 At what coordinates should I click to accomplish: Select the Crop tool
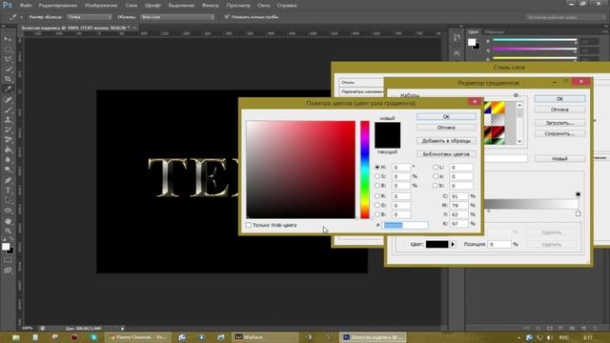(8, 79)
